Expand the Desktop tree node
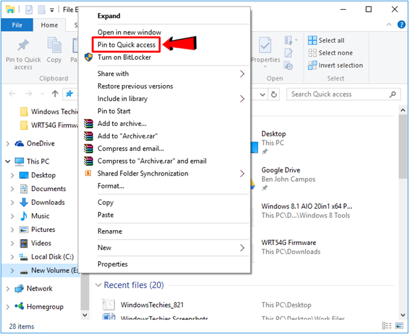 (12, 175)
